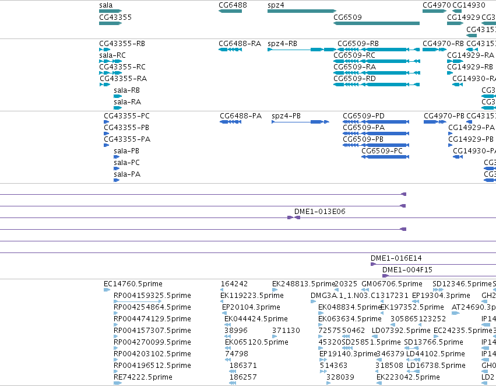496x386 pixels.
Task: Select EST EK119223.5prime
Action: pyautogui.click(x=221, y=301)
